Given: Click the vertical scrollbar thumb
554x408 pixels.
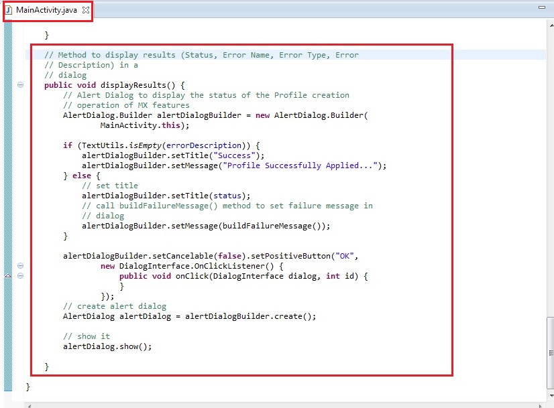Looking at the screenshot, I should click(549, 354).
